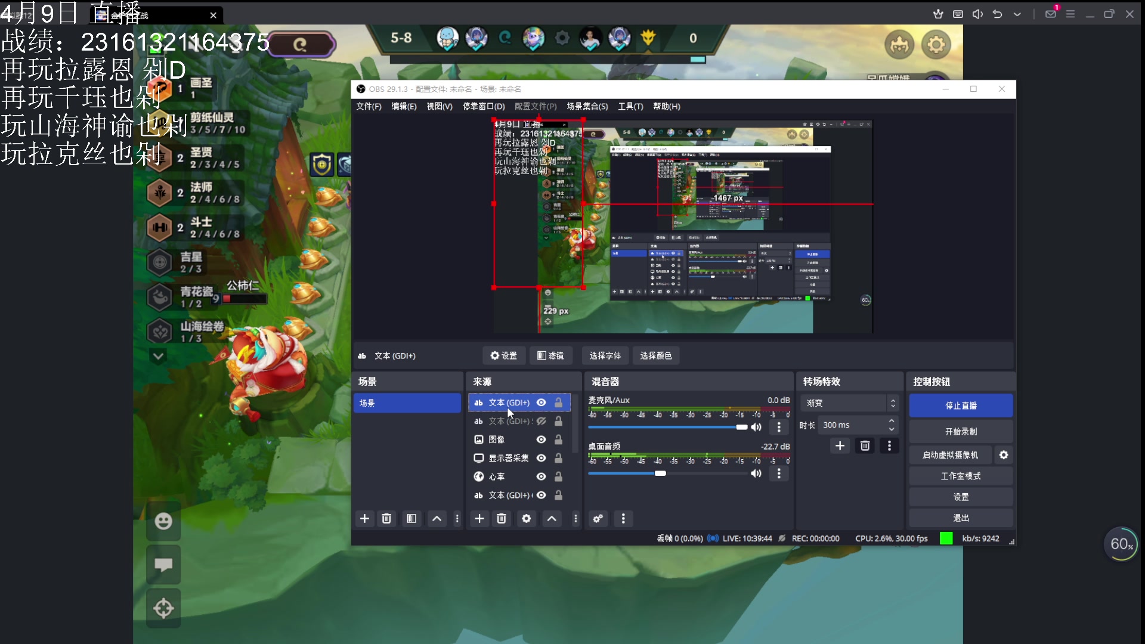1145x644 pixels.
Task: Open the 渐变 transition type dropdown
Action: [850, 403]
